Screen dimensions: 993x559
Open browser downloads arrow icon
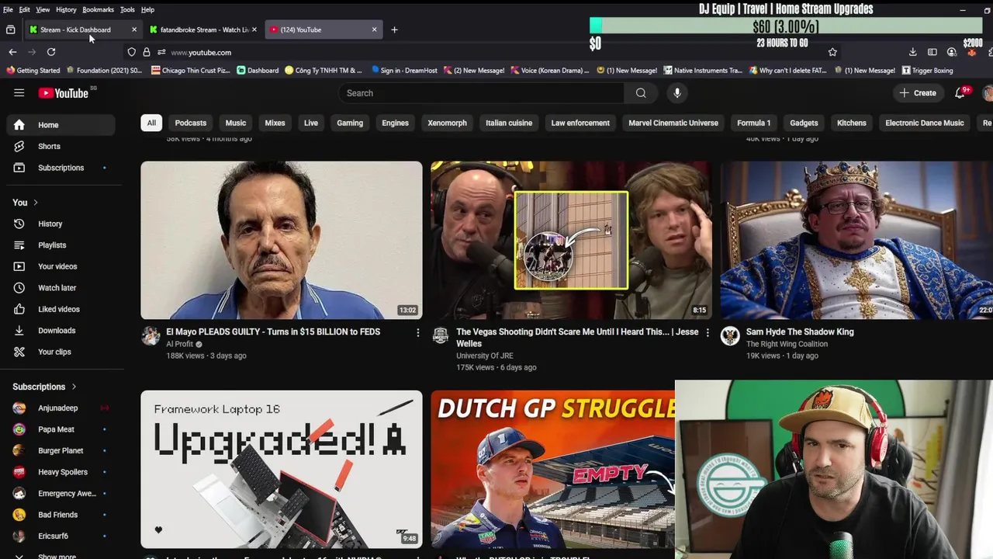[x=912, y=52]
